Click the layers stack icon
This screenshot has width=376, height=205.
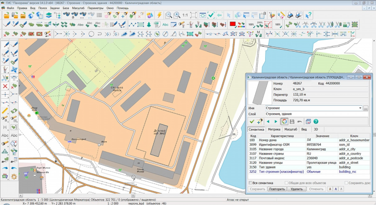49,16
